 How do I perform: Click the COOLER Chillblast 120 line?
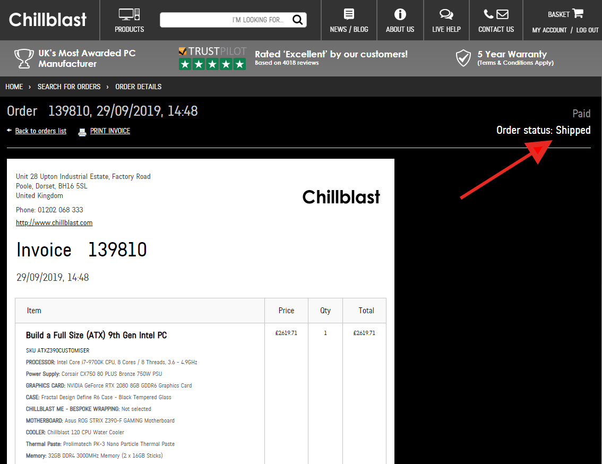point(75,433)
